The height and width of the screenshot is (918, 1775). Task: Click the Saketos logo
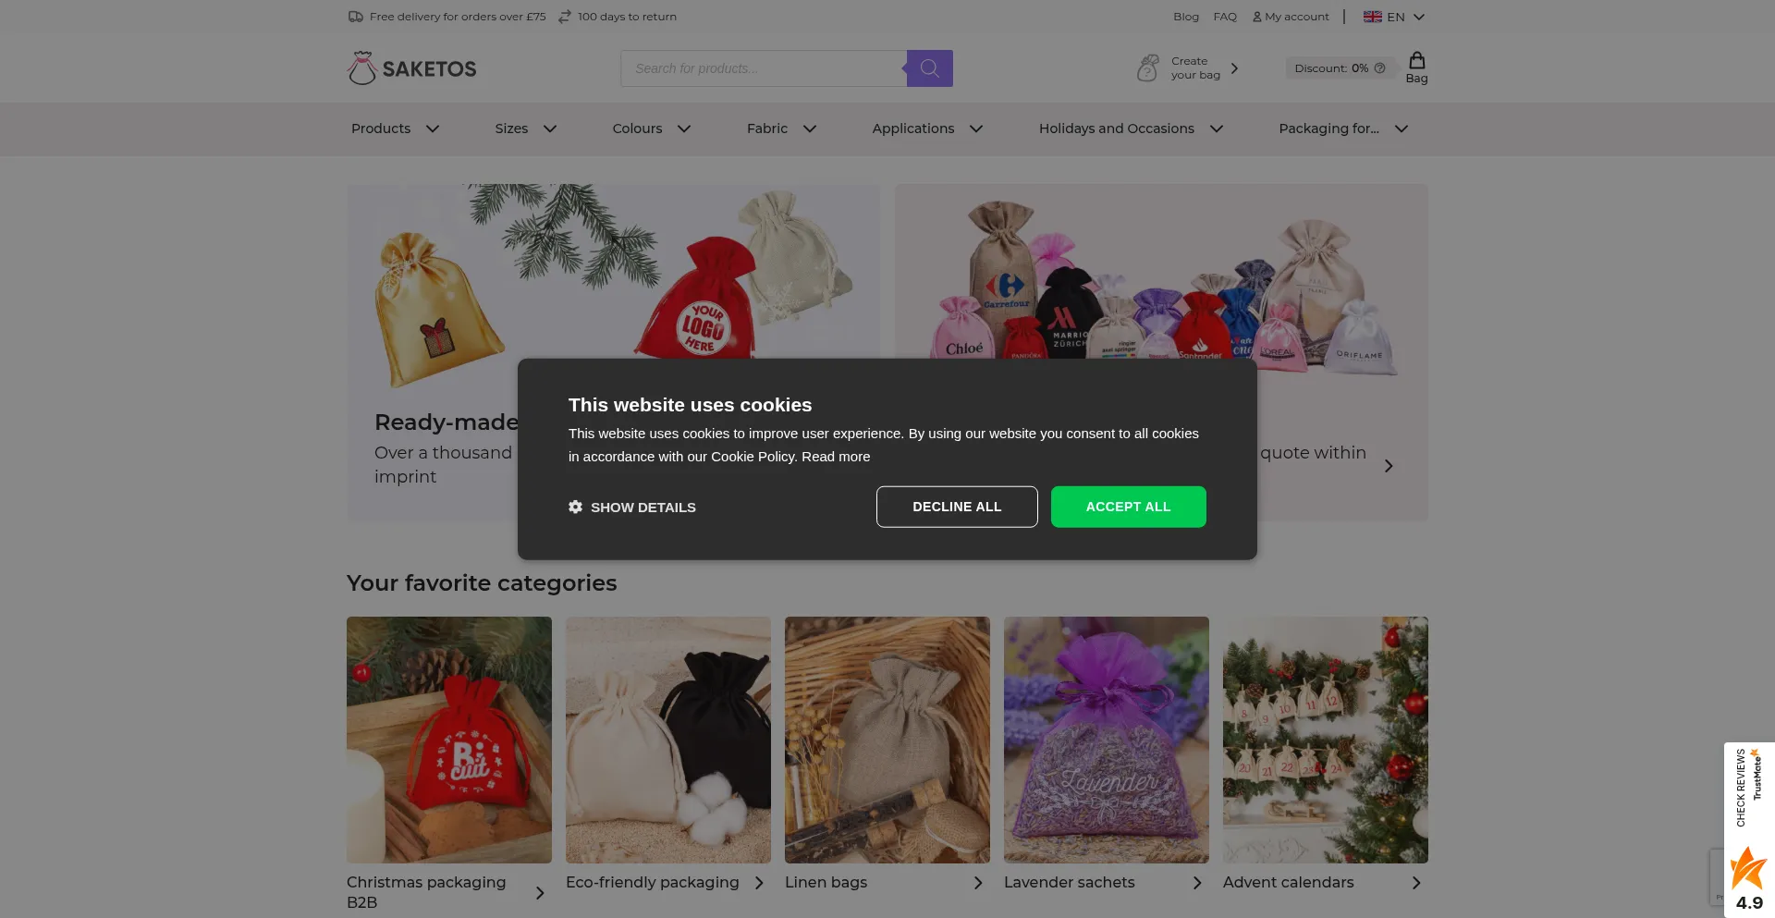pyautogui.click(x=412, y=68)
